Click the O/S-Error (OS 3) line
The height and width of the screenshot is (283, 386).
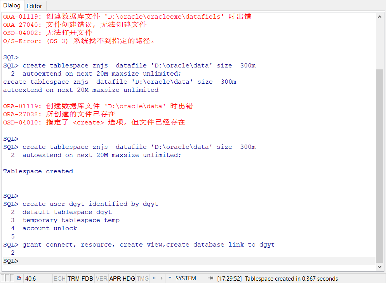point(79,41)
